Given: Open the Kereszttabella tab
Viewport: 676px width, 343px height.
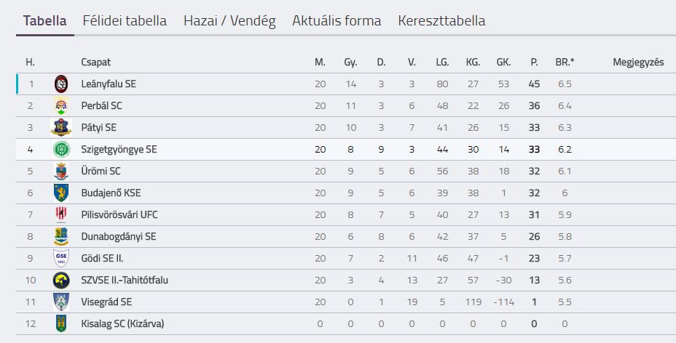Looking at the screenshot, I should (x=441, y=20).
